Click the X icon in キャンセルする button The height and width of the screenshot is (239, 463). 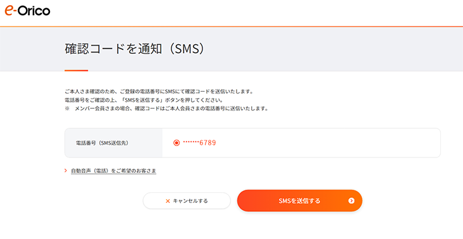[168, 201]
